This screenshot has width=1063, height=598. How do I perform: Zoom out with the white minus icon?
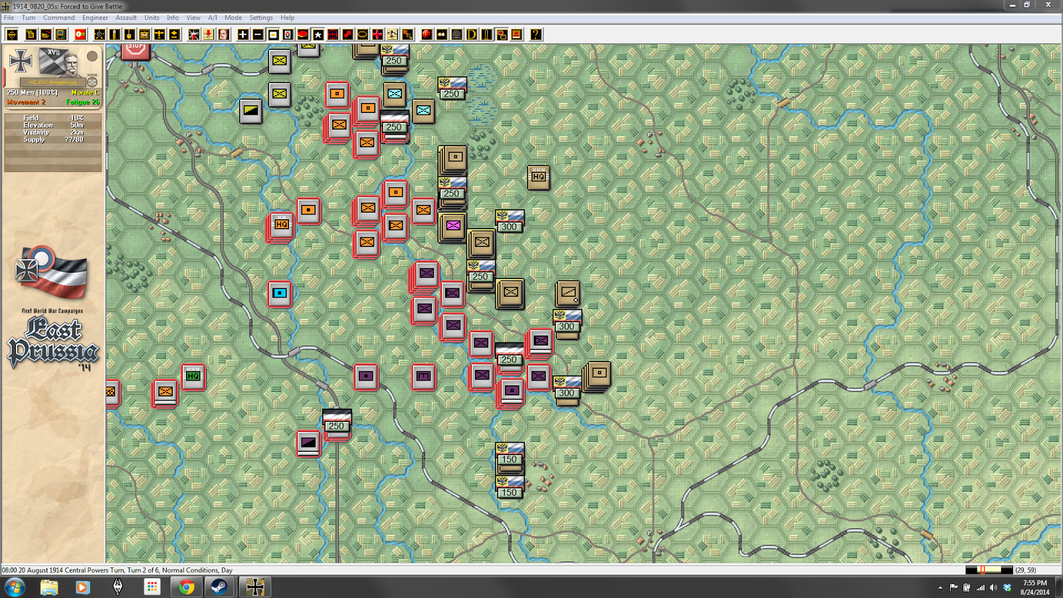[258, 35]
